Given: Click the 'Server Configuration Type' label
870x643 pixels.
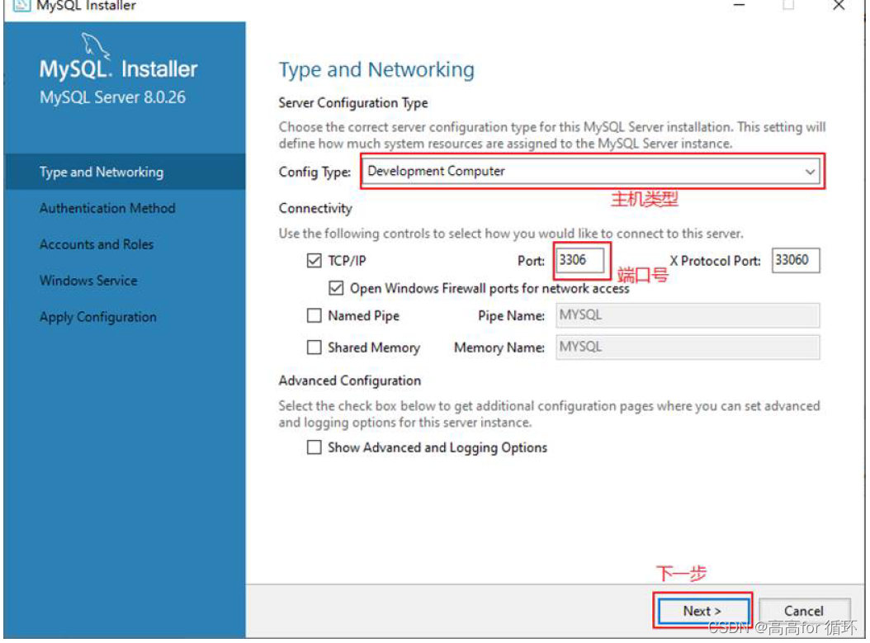Looking at the screenshot, I should pyautogui.click(x=353, y=103).
